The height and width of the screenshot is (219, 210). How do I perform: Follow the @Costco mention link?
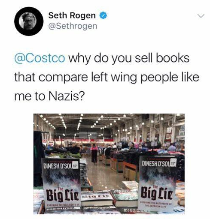[x=40, y=58]
